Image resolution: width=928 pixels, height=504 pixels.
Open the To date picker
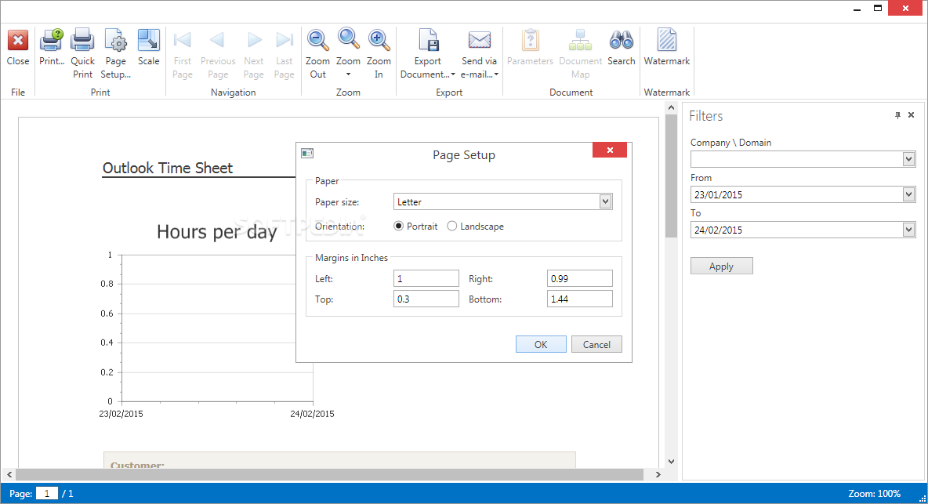click(x=909, y=230)
